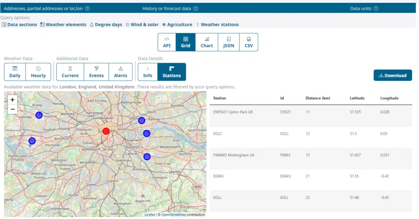Zoom in on the map
The height and width of the screenshot is (219, 419).
coord(13,100)
